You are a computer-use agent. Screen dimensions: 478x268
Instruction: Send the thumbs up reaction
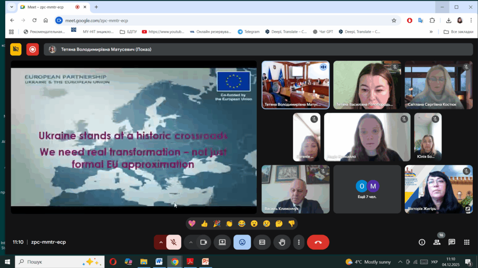point(204,223)
